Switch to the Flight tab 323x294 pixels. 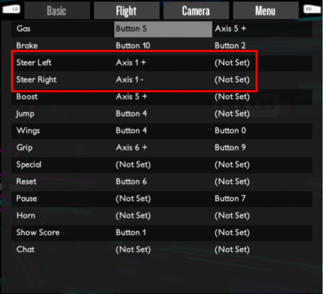126,11
